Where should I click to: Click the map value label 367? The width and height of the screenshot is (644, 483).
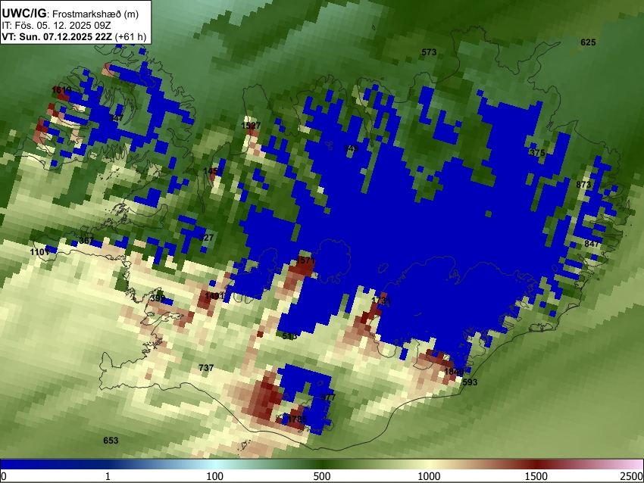coord(86,241)
